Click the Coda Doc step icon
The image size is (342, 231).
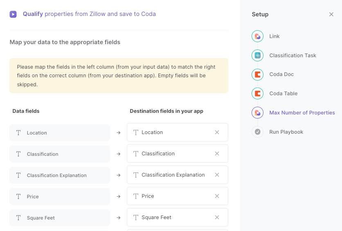point(257,74)
